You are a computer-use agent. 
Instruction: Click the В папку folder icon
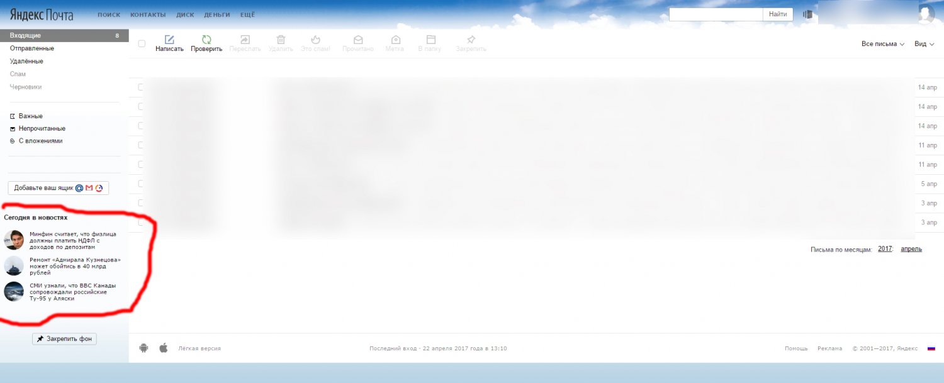click(430, 40)
